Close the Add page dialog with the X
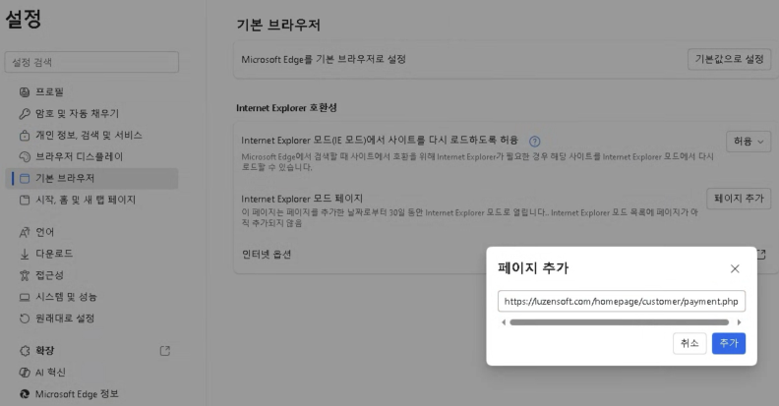Screen dimensions: 779x406 pyautogui.click(x=735, y=268)
